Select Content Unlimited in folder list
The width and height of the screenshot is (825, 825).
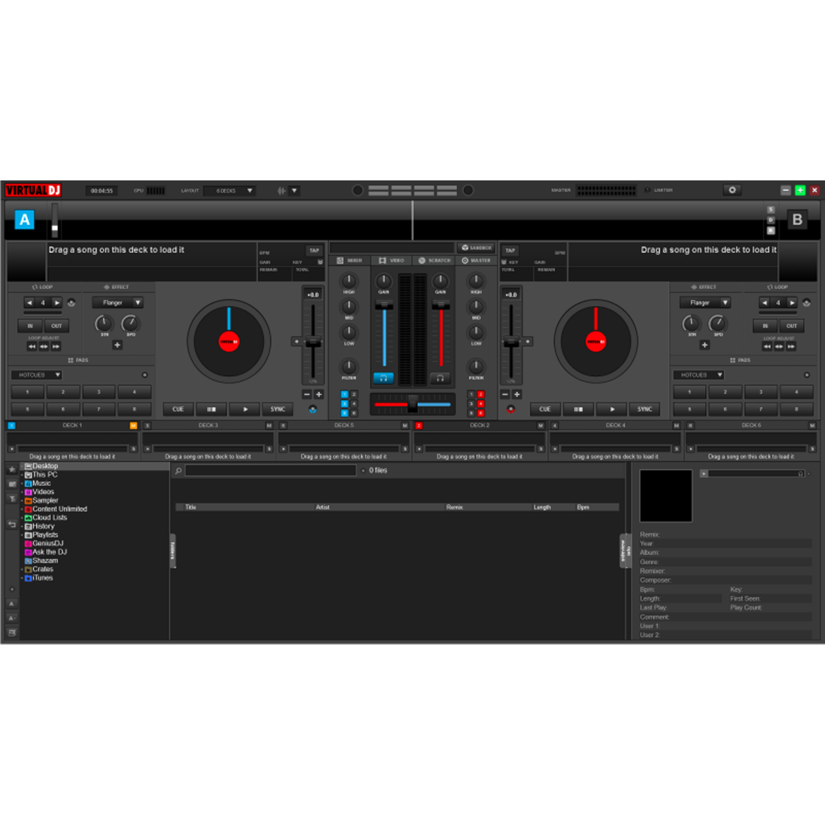pyautogui.click(x=60, y=509)
